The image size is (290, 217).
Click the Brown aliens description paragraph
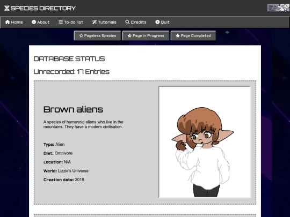point(83,124)
